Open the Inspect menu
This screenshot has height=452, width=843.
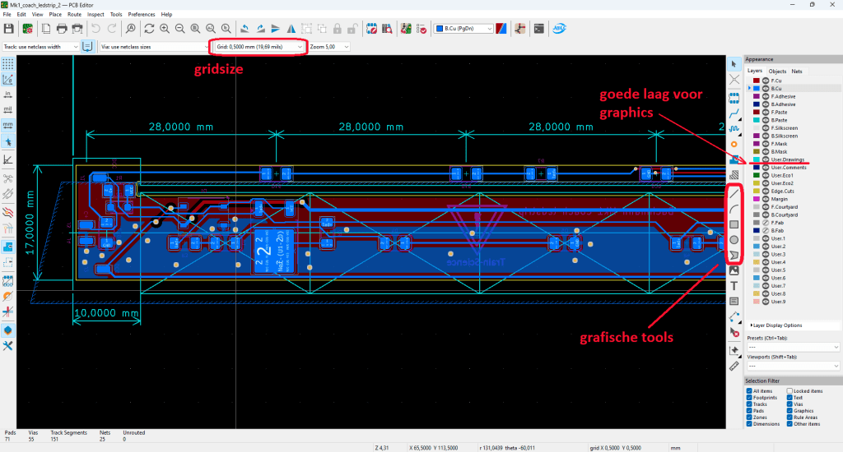coord(95,15)
